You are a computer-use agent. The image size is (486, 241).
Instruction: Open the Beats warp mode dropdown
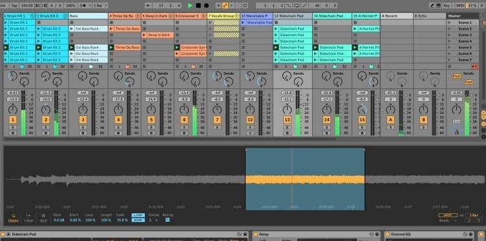coord(448,220)
